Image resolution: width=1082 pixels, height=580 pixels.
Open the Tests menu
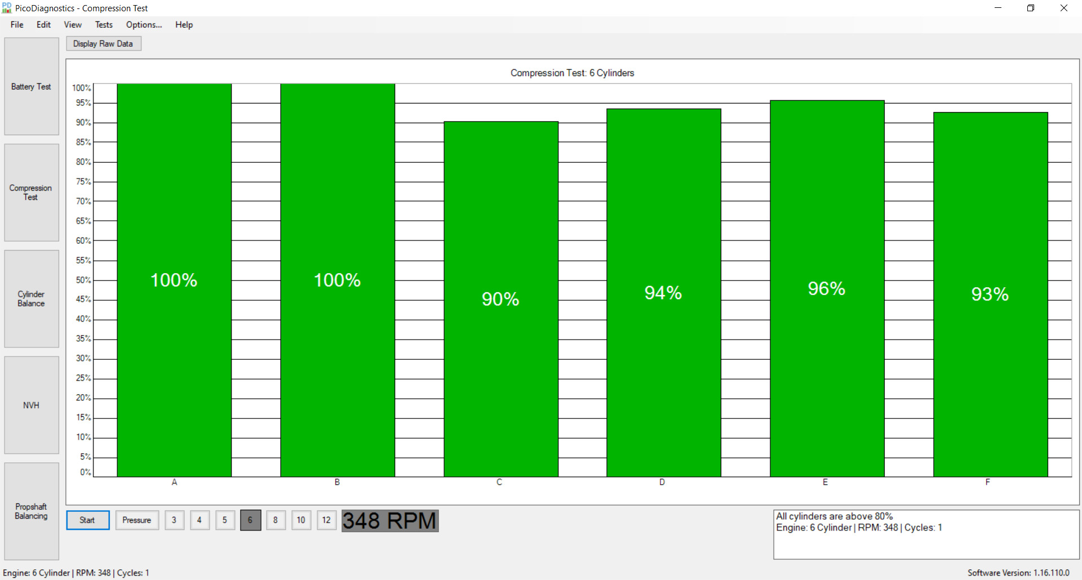click(x=104, y=25)
